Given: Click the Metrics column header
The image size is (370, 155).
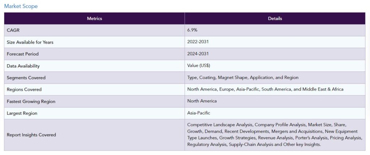Looking at the screenshot, I should pyautogui.click(x=94, y=18).
